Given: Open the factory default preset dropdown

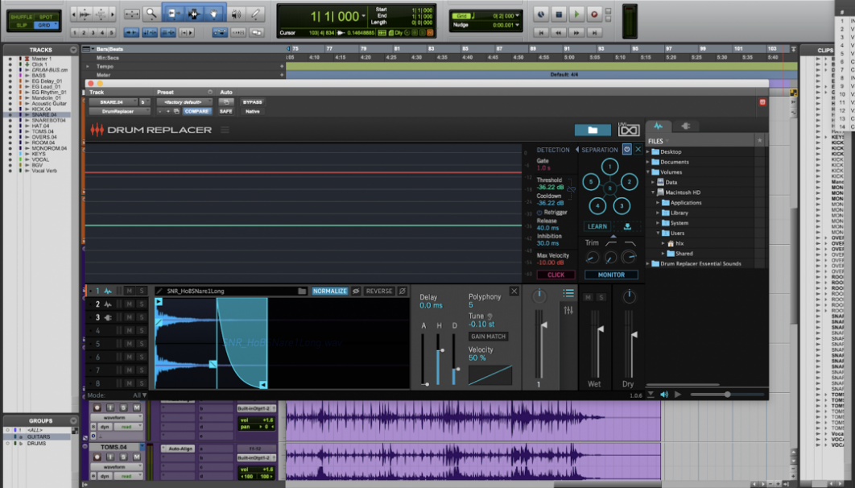Looking at the screenshot, I should click(x=185, y=102).
